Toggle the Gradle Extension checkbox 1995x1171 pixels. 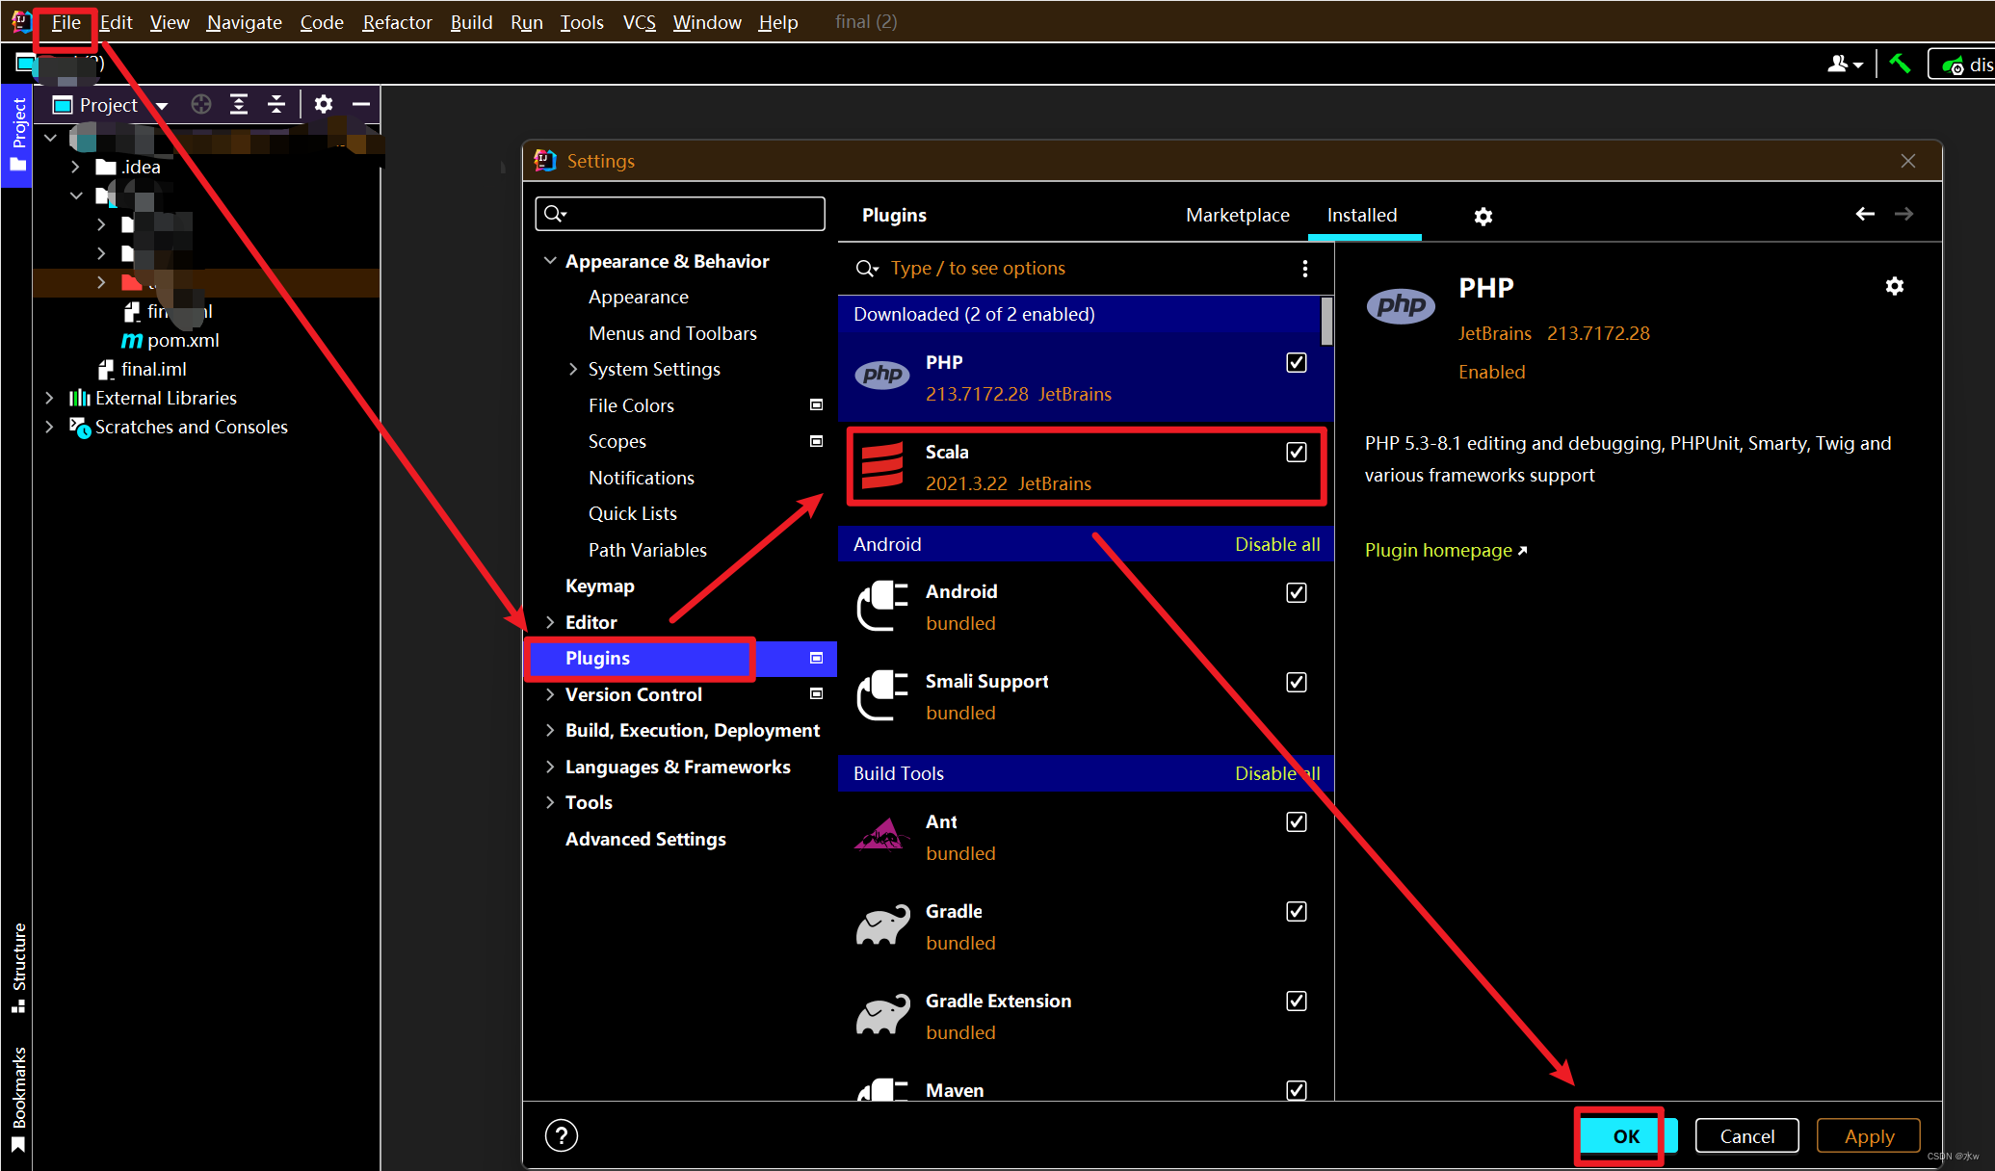(1297, 1001)
